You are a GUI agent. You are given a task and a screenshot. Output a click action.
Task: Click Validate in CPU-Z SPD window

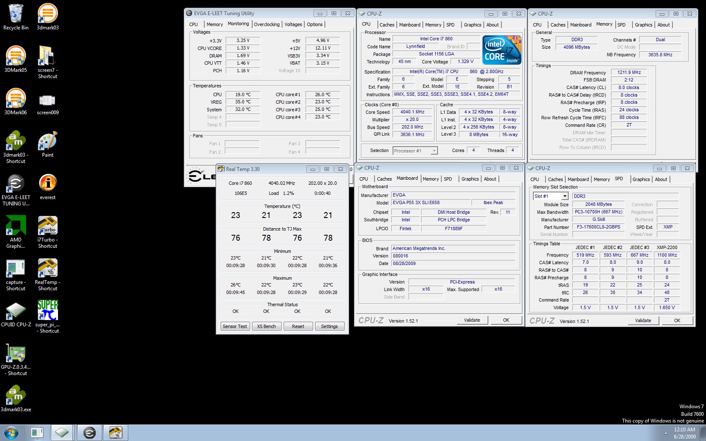[x=643, y=320]
